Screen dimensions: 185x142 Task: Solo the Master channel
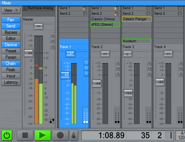(53, 35)
